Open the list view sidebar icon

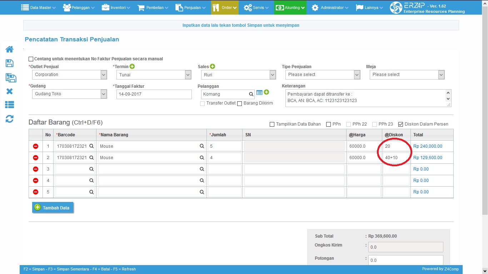(x=10, y=105)
